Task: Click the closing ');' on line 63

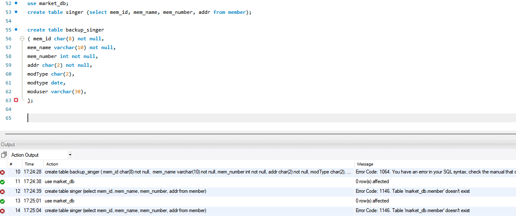Action: coord(30,100)
